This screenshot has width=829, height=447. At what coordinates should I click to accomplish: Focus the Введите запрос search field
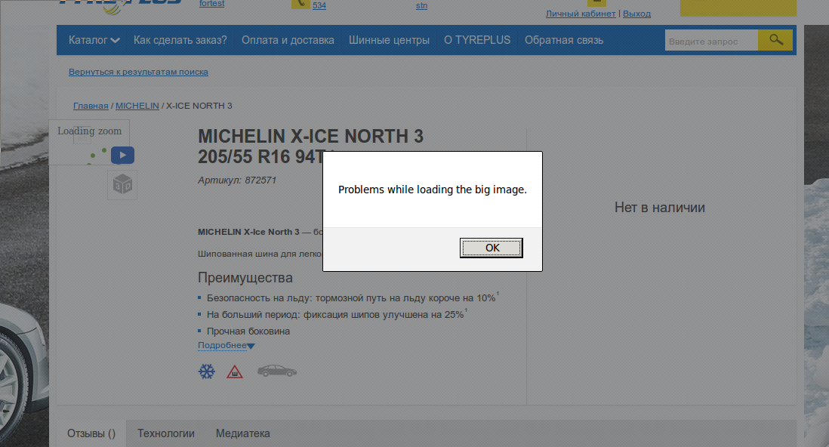[711, 41]
